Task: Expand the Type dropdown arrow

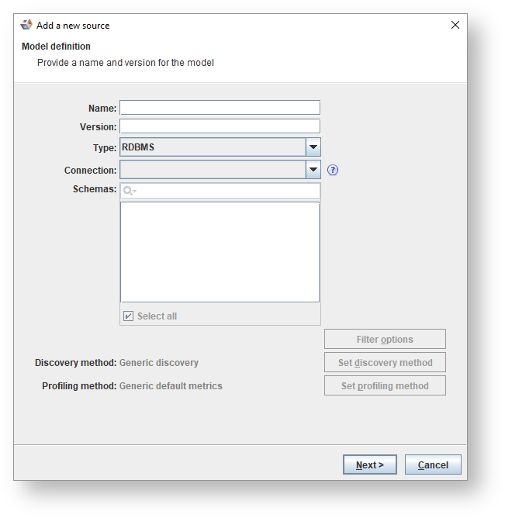Action: click(313, 147)
